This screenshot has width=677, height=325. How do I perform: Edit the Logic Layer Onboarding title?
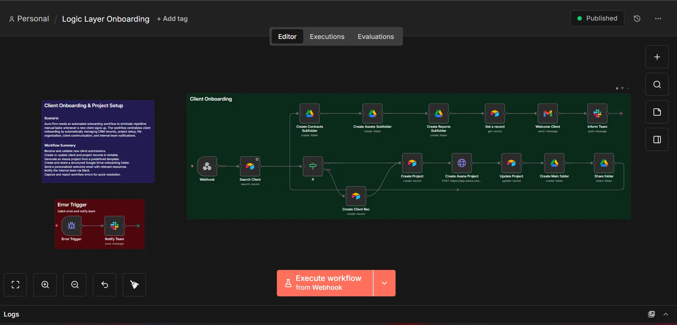click(106, 19)
